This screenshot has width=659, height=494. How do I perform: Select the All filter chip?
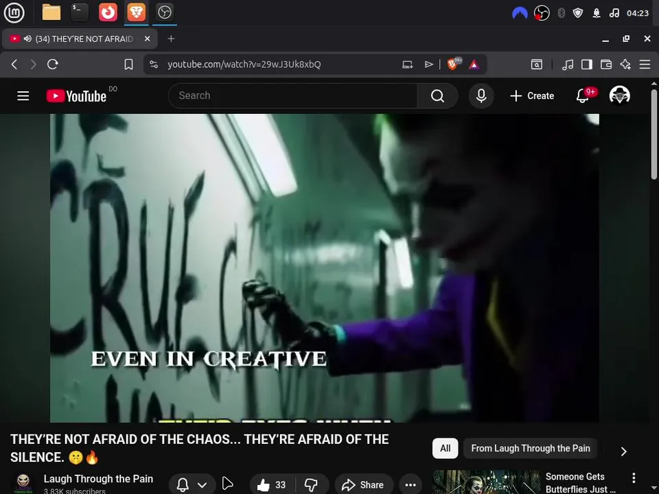pos(445,448)
